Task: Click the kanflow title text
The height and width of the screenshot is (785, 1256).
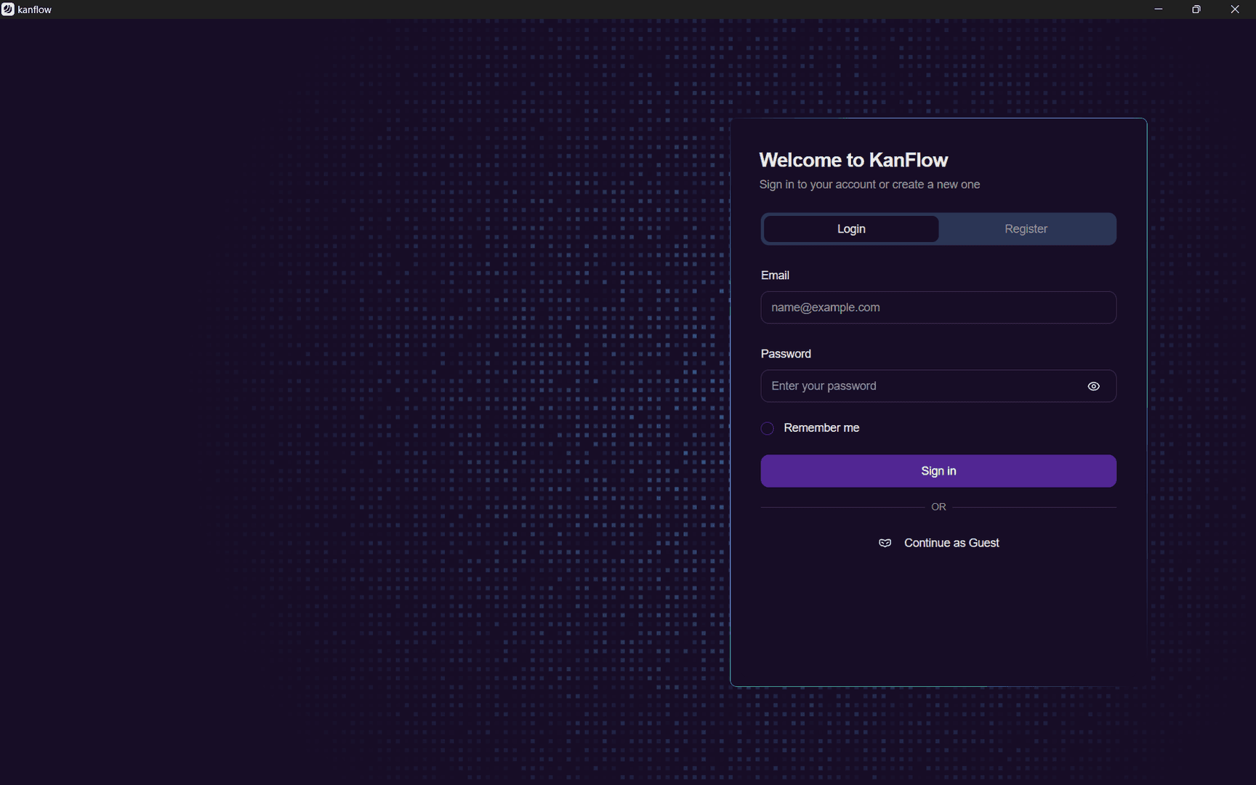Action: tap(33, 9)
